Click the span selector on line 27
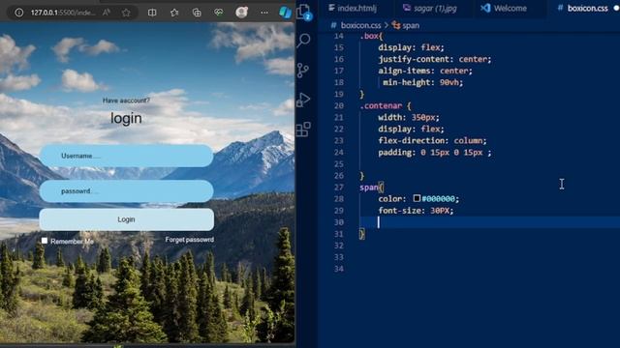The image size is (620, 348). [368, 187]
